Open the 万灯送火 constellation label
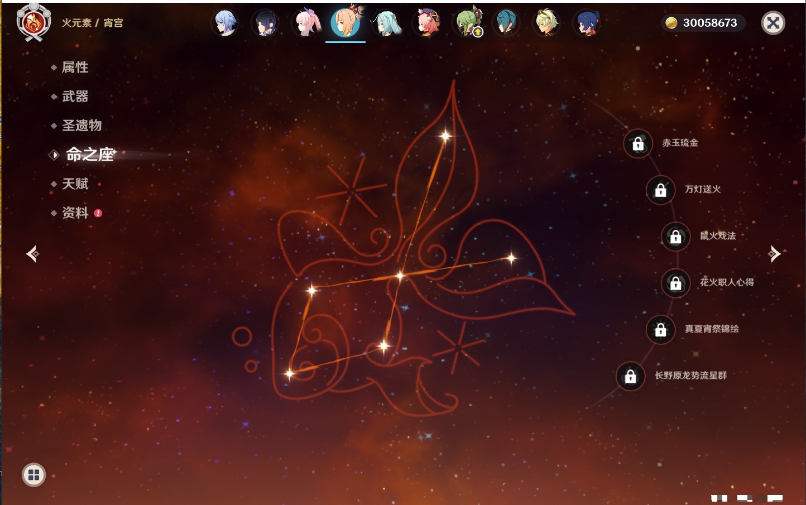 703,189
